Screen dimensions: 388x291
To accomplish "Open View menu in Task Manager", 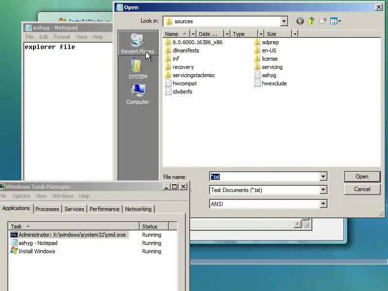I will [x=41, y=196].
